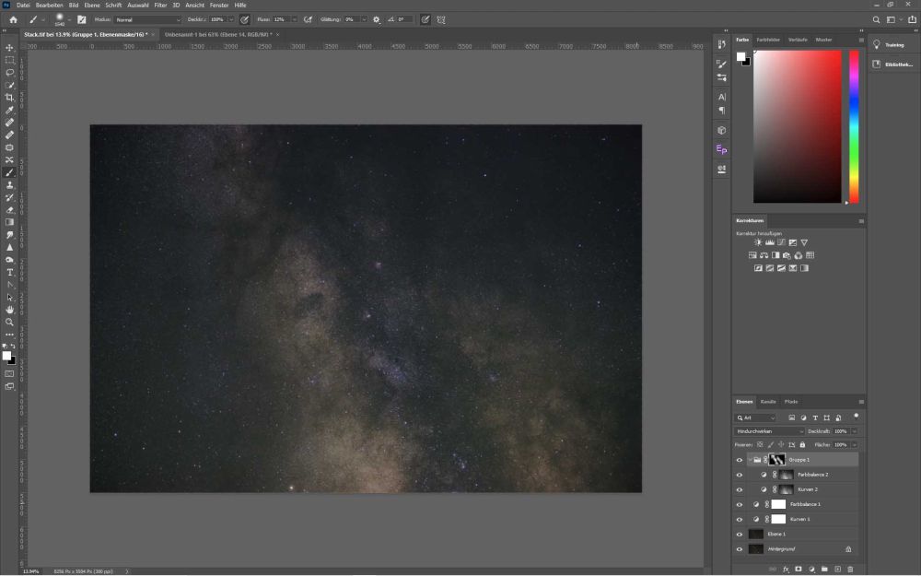Viewport: 921px width, 576px height.
Task: Select the Hand tool
Action: click(x=10, y=311)
